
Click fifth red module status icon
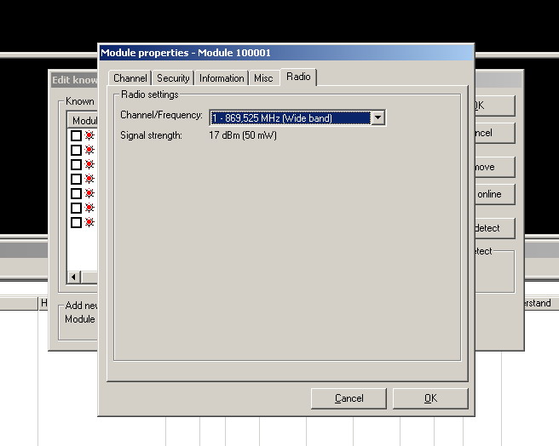89,193
